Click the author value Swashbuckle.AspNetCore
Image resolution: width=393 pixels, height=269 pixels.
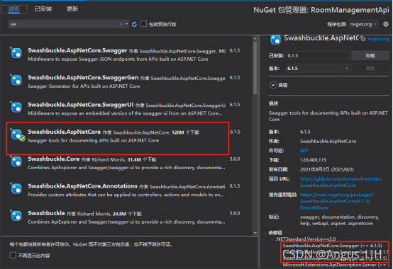[328, 142]
